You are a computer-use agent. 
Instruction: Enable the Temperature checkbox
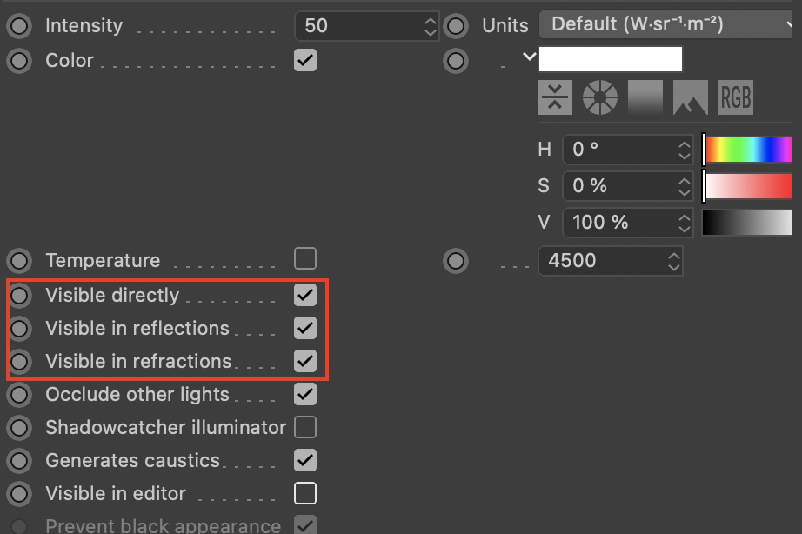tap(305, 259)
